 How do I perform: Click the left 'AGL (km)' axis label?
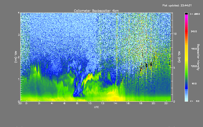[16, 57]
